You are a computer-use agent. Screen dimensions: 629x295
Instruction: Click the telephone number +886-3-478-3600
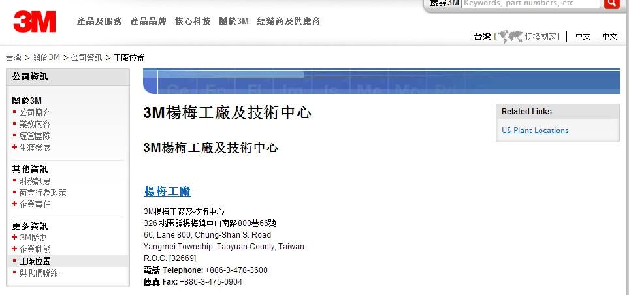click(236, 270)
